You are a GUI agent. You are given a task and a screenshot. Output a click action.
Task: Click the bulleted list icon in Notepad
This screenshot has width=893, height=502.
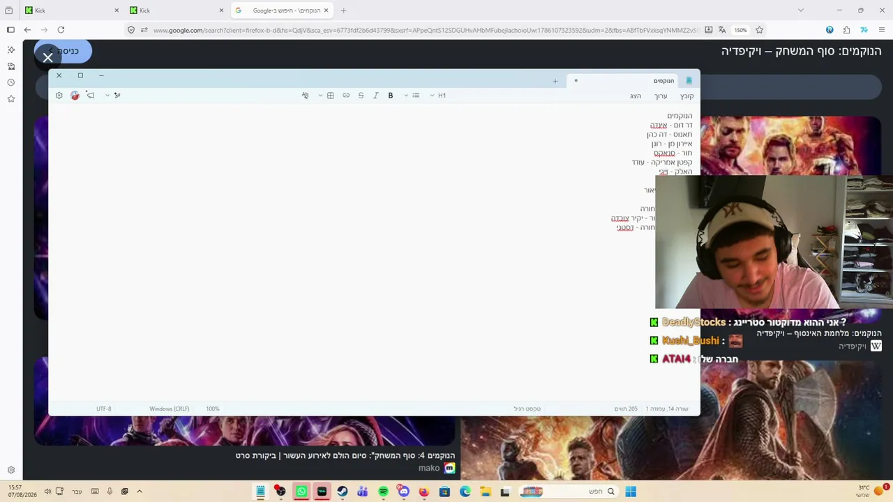[x=416, y=96]
